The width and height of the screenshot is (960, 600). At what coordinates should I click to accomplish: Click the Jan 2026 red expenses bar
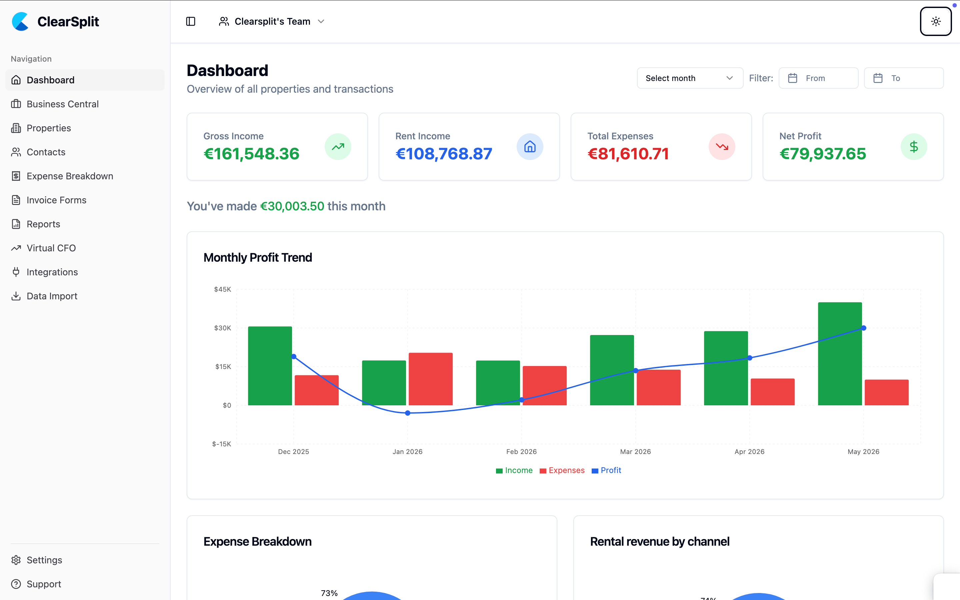430,379
